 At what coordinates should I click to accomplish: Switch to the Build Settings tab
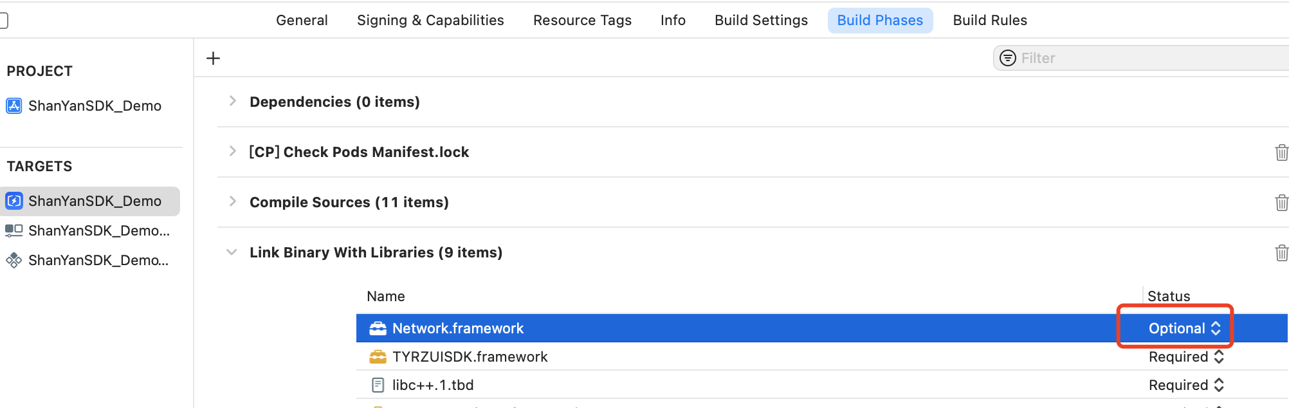point(761,20)
